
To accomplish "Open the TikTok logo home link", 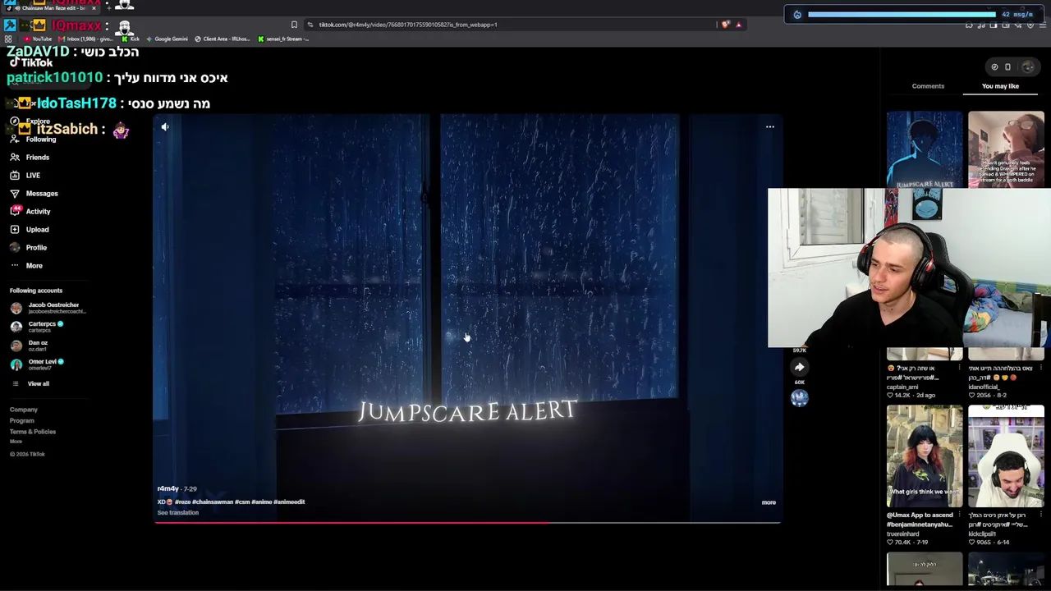I will point(31,62).
